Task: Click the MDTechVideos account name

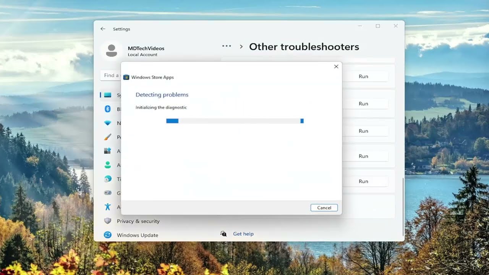Action: coord(146,49)
